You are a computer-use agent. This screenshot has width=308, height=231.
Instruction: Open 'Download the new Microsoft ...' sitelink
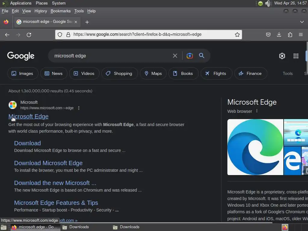(55, 183)
